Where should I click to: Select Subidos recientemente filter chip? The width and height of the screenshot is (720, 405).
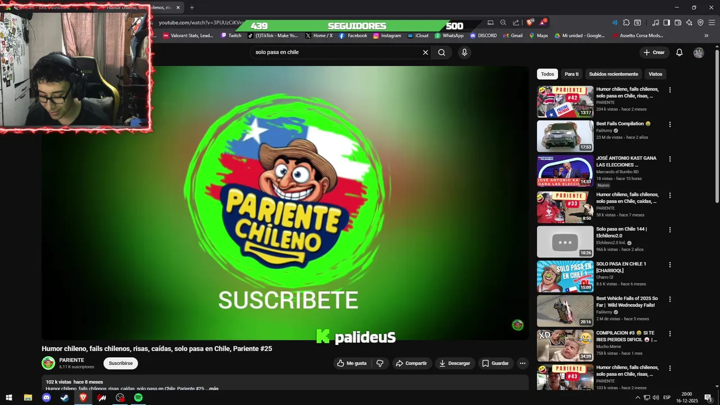614,74
